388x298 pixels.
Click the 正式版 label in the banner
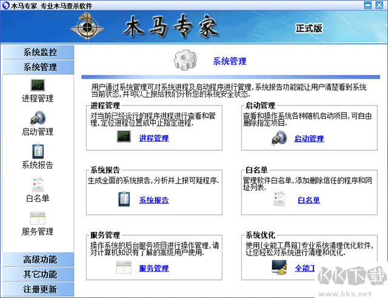(309, 28)
